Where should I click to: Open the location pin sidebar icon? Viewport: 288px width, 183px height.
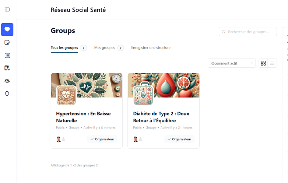pos(7,94)
